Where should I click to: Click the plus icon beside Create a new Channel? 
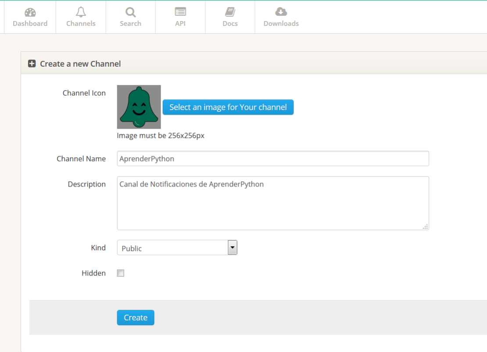(x=32, y=63)
